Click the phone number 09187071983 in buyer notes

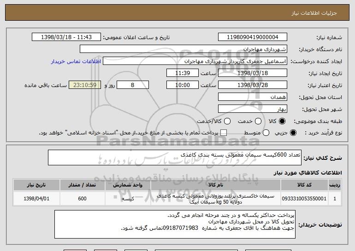tap(181, 228)
